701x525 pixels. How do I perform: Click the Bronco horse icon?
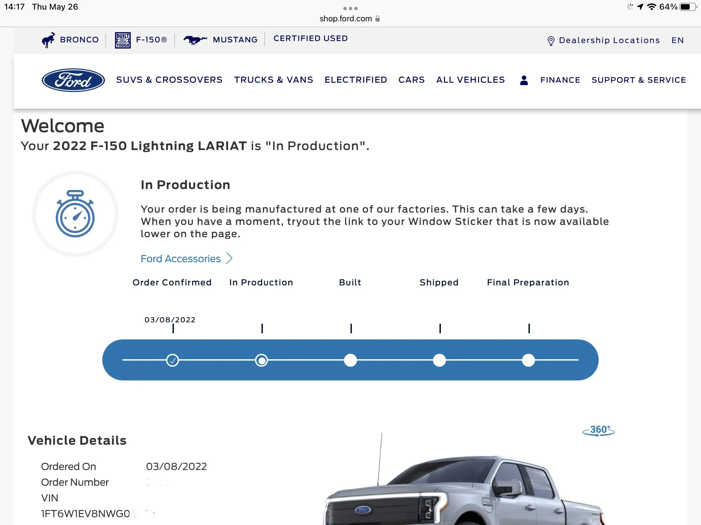[48, 40]
